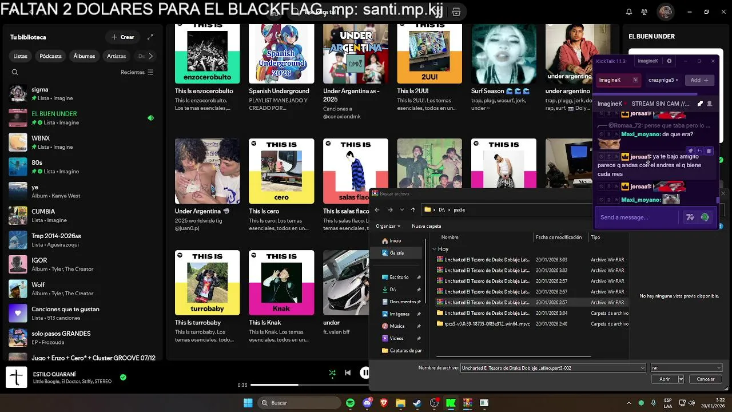Select the Uncharted file modified 20/01/2026 3:03

tap(532, 260)
